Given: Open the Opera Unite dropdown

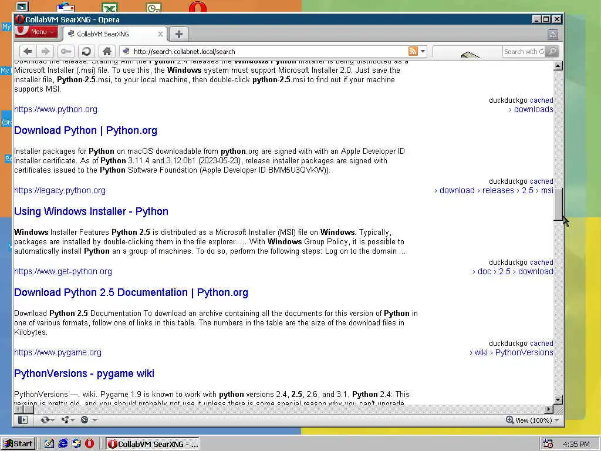Looking at the screenshot, I should pos(68,420).
